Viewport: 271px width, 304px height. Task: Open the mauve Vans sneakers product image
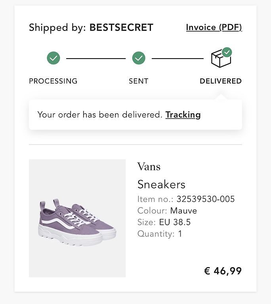pyautogui.click(x=77, y=218)
